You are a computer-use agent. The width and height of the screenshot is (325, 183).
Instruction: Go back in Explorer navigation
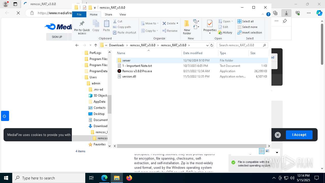[77, 45]
